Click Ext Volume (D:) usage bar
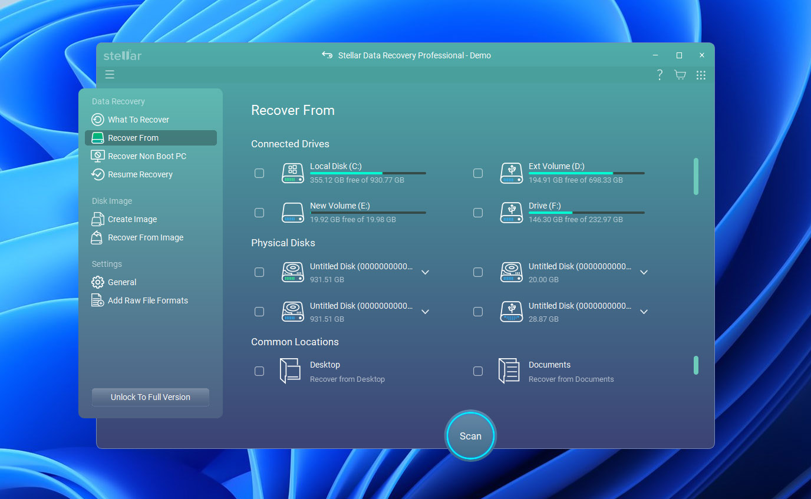 coord(586,173)
